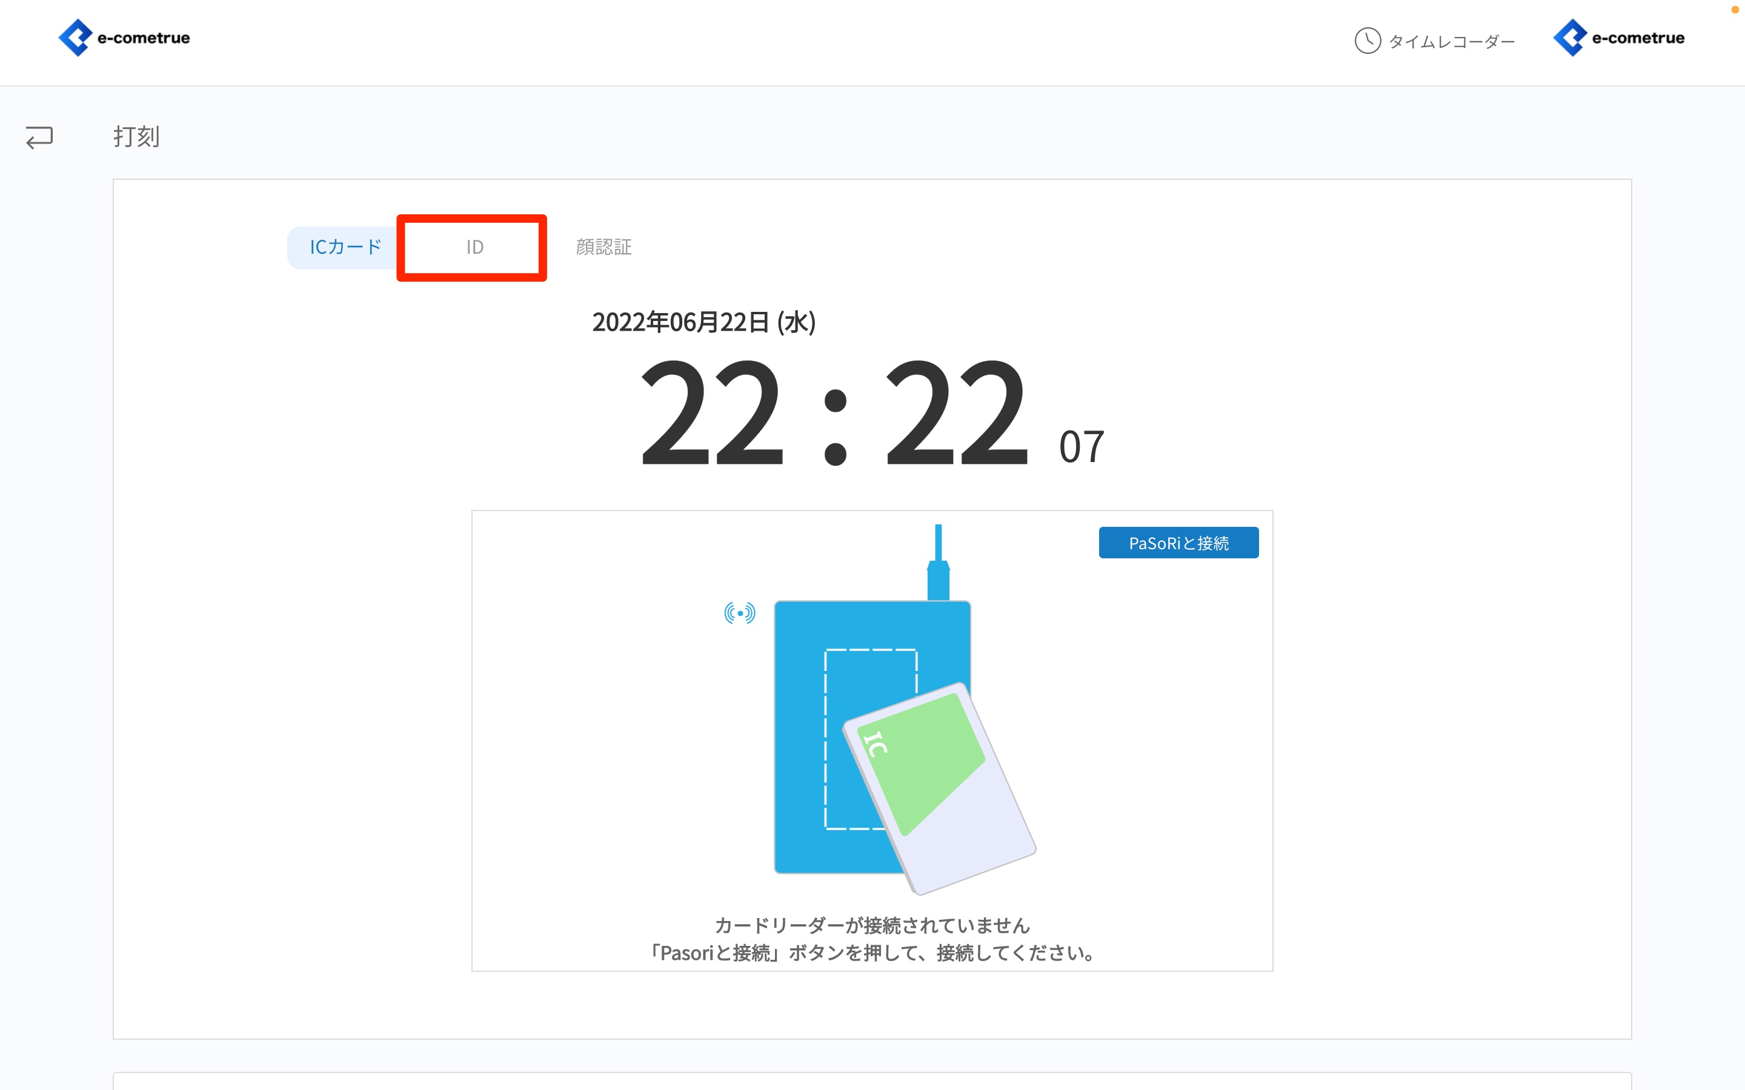Click the e-cometrue text in the top-left header
This screenshot has height=1090, width=1745.
[x=144, y=38]
